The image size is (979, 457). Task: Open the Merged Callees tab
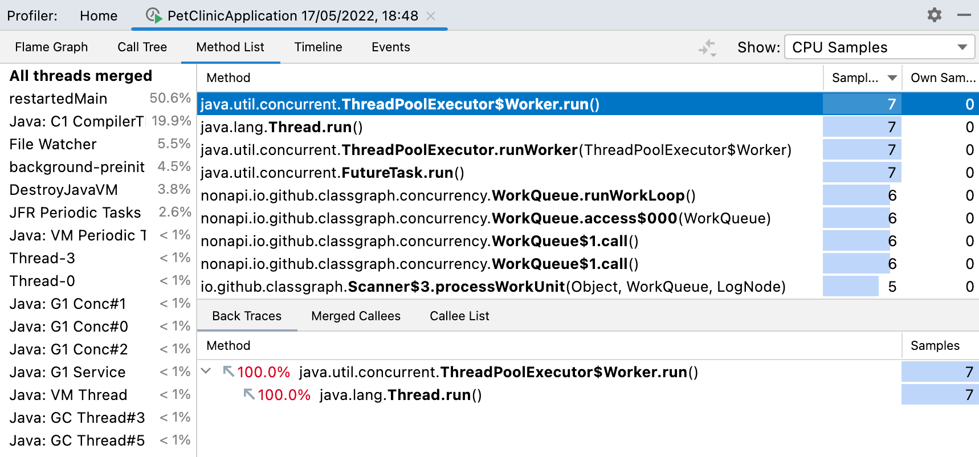point(356,316)
